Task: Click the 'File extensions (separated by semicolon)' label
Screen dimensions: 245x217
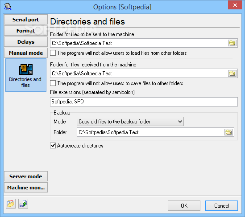Action: [x=92, y=92]
